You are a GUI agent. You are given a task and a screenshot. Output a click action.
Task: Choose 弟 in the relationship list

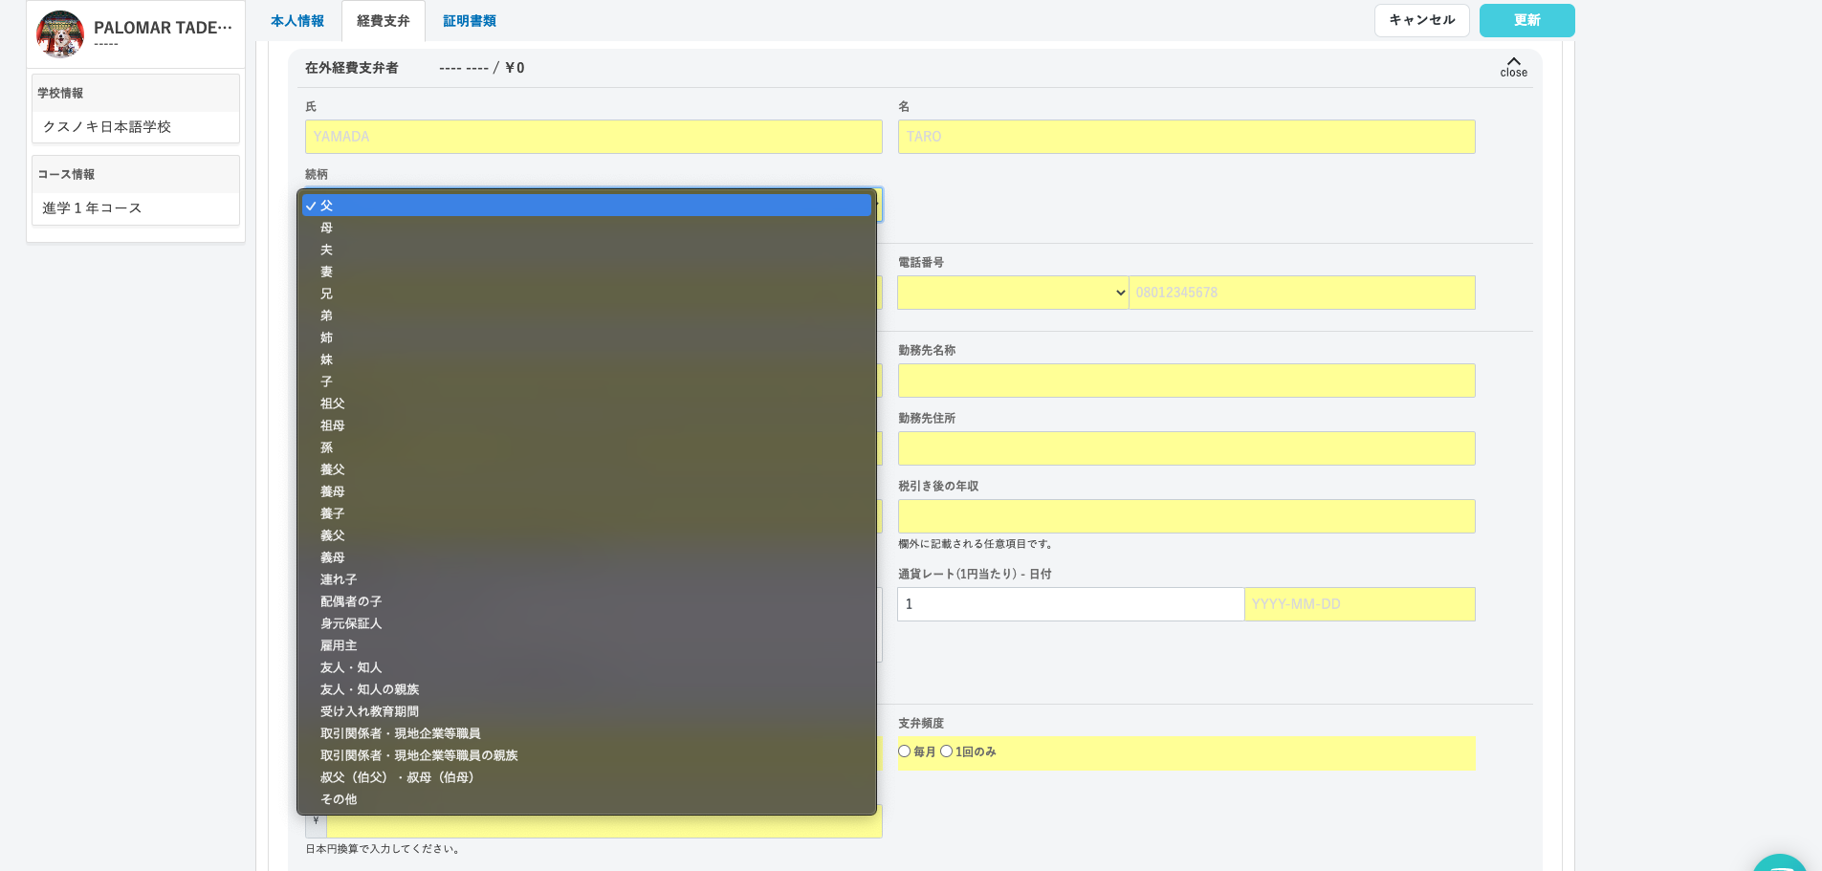(586, 316)
